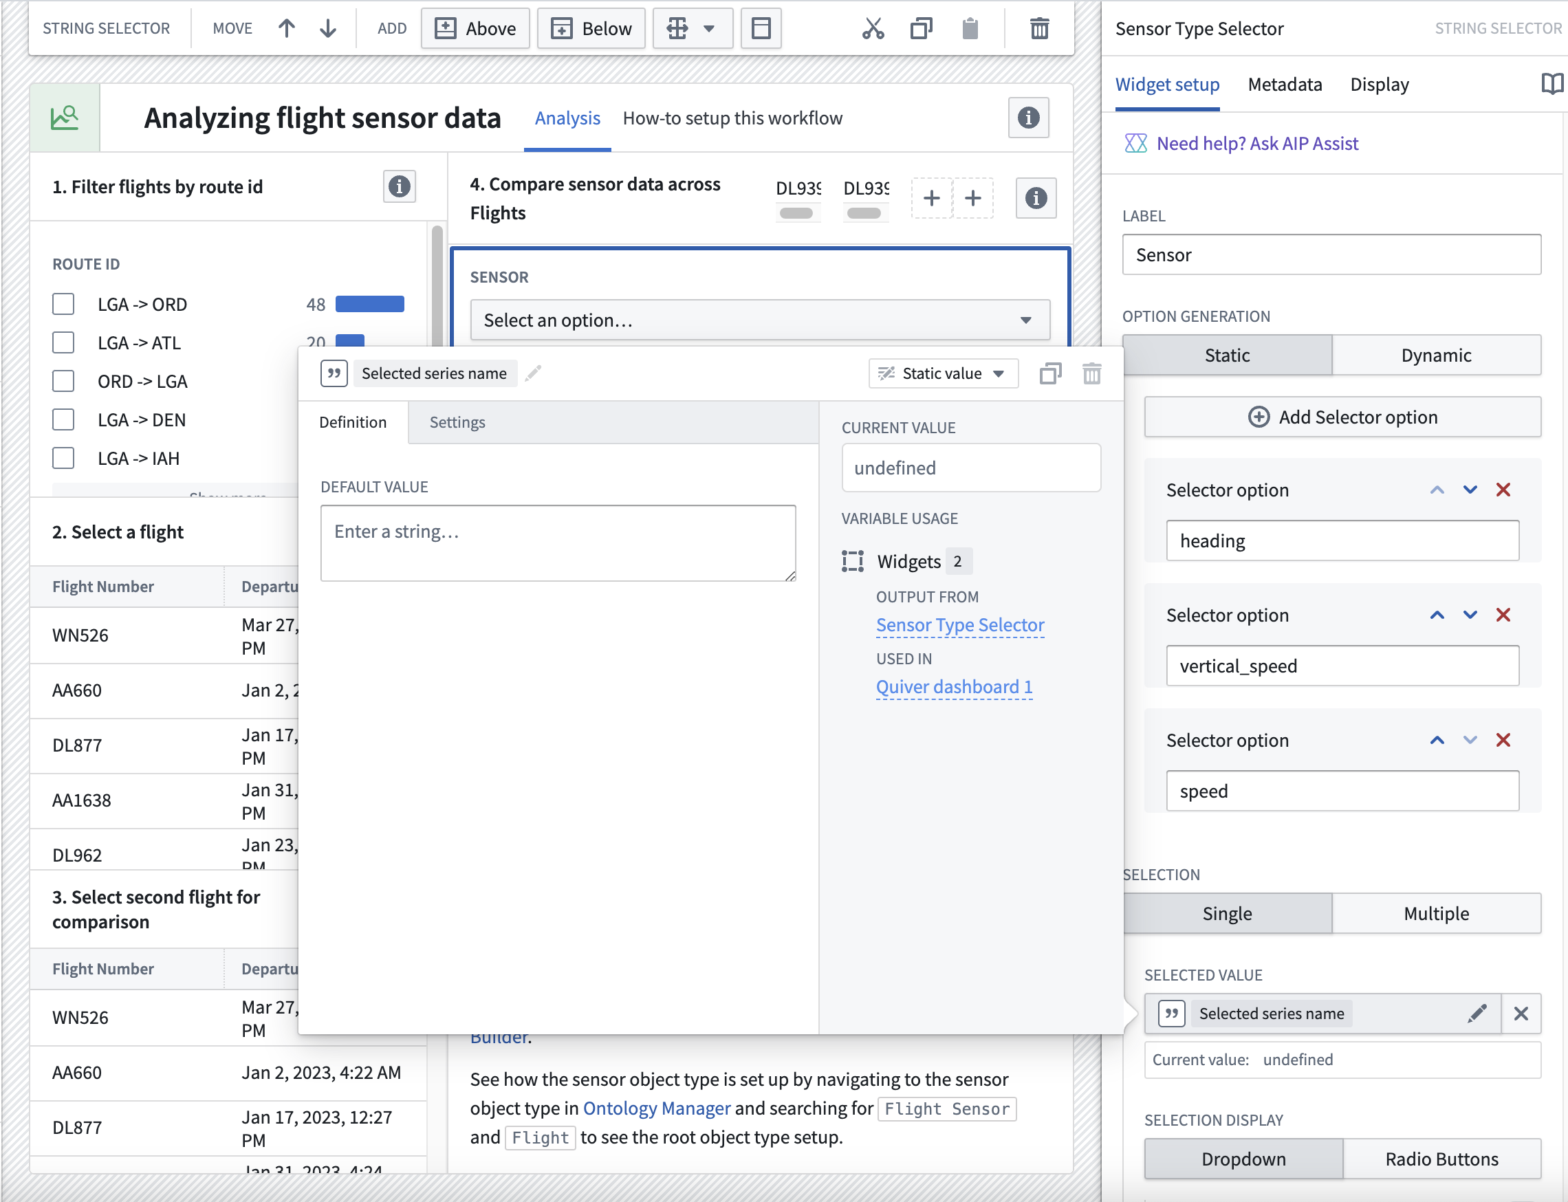1568x1202 pixels.
Task: Open the variable Settings tab
Action: pos(457,422)
